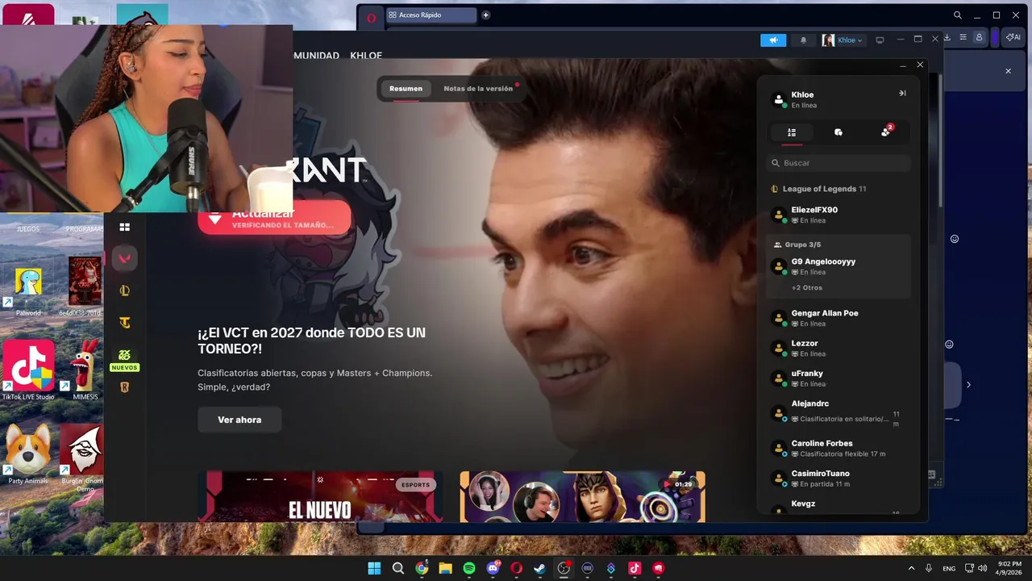Viewport: 1032px width, 581px height.
Task: Open Google Chrome from the taskbar
Action: (x=422, y=568)
